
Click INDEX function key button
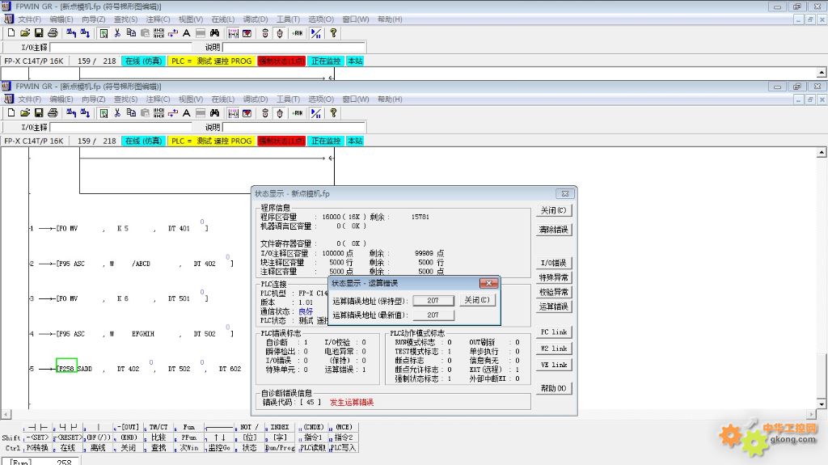click(280, 427)
